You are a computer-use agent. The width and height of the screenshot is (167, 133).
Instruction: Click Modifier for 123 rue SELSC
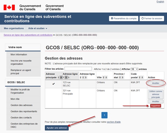155,83
